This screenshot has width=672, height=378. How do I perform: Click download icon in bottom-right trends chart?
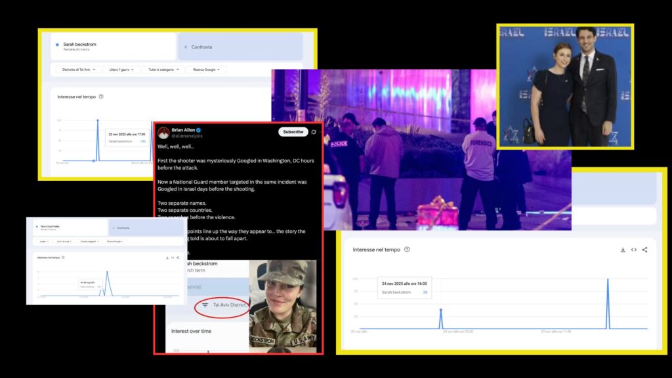pos(622,249)
